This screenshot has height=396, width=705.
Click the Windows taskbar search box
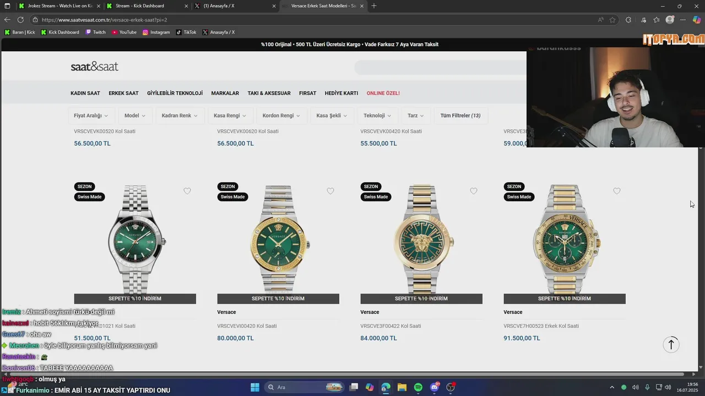(304, 387)
